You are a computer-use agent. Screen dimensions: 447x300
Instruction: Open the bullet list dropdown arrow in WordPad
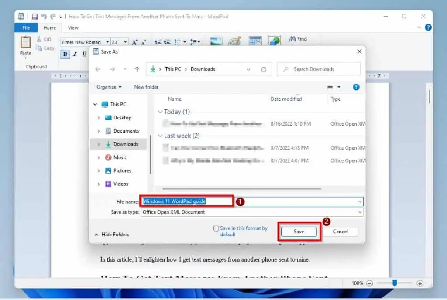click(x=185, y=42)
